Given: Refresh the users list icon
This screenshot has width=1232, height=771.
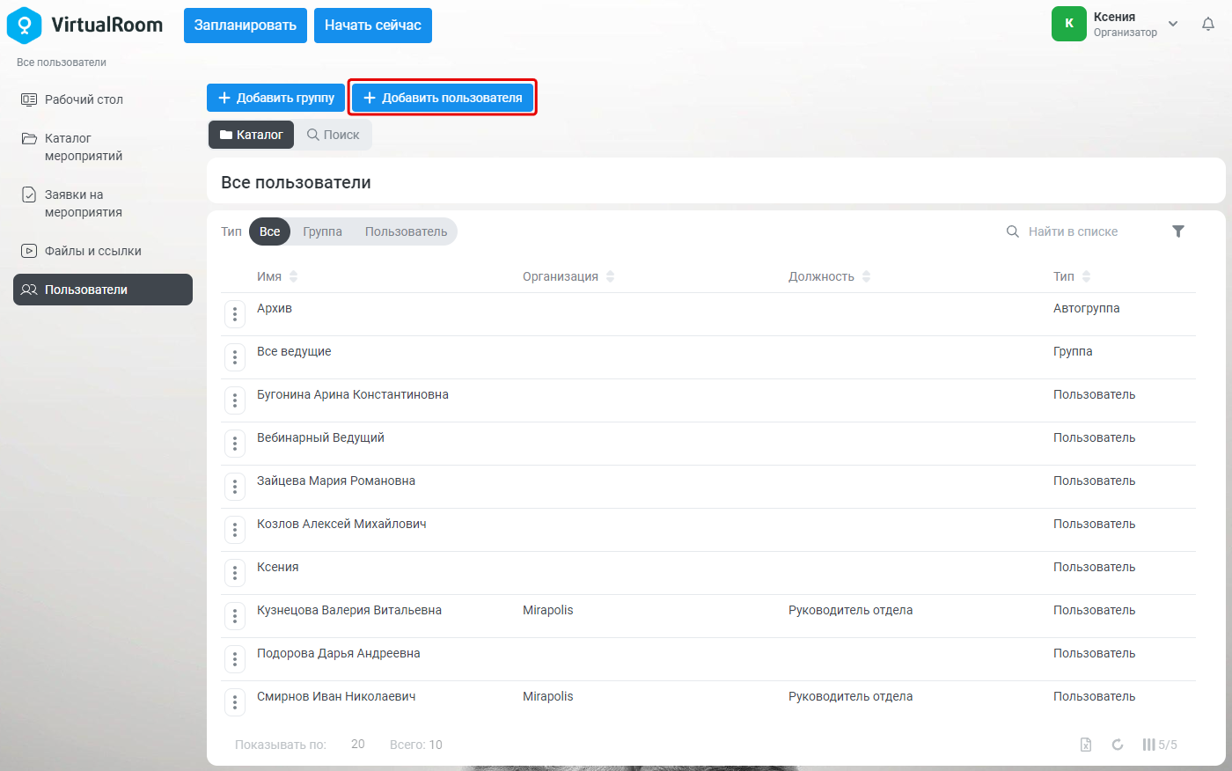Looking at the screenshot, I should (x=1118, y=745).
